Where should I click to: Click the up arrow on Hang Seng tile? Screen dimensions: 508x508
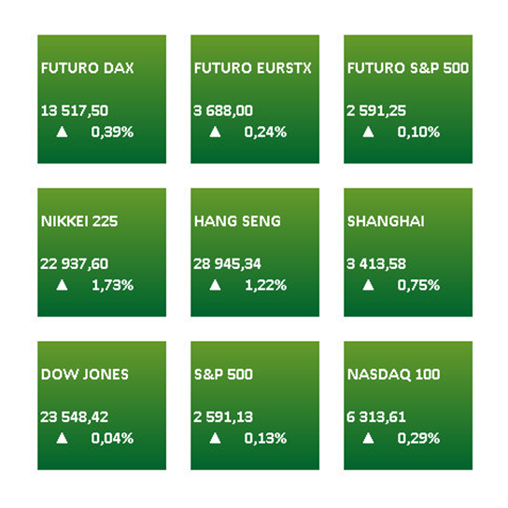215,285
